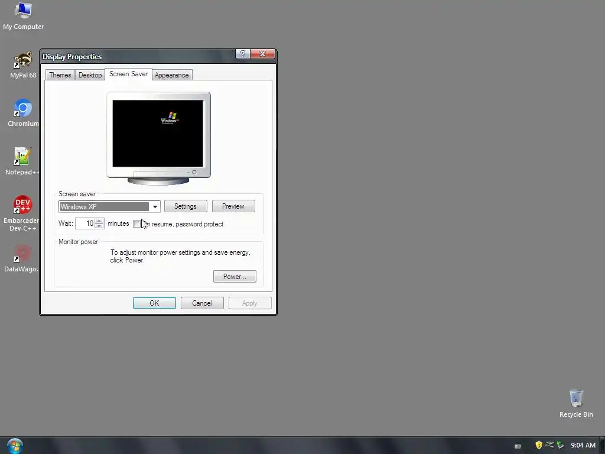
Task: Click the Wait minutes input field
Action: (85, 223)
